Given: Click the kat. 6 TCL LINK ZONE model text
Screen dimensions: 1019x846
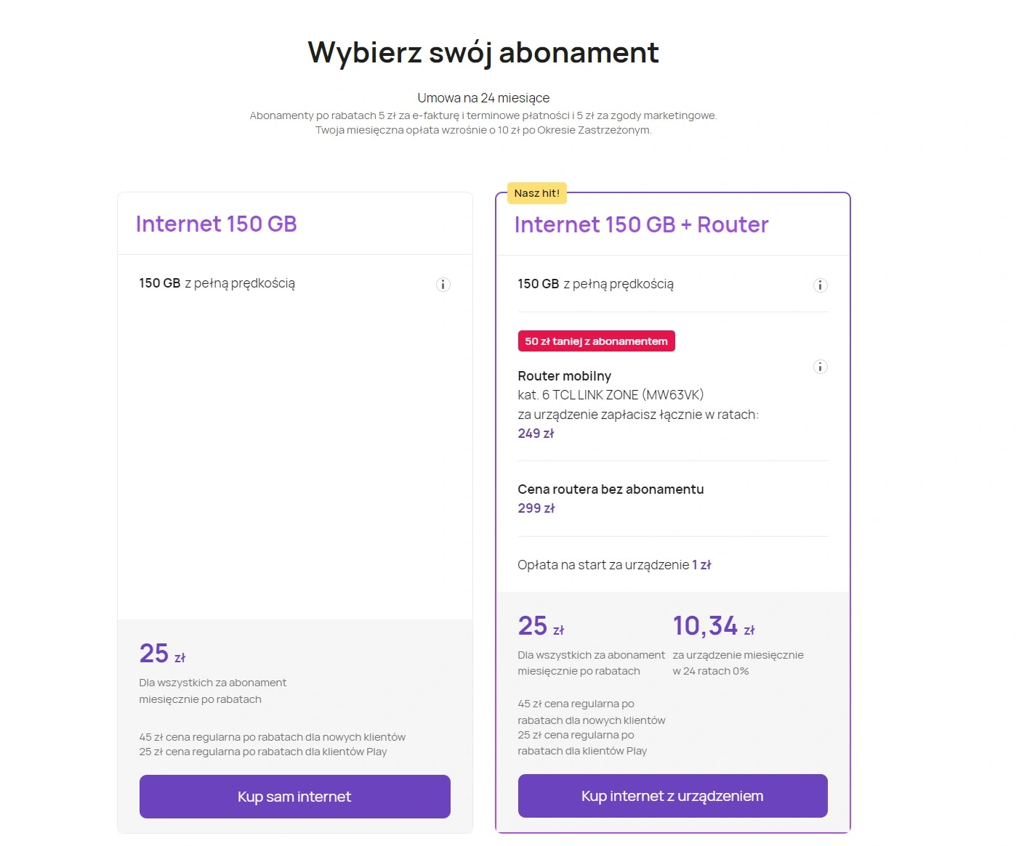Looking at the screenshot, I should (x=611, y=395).
